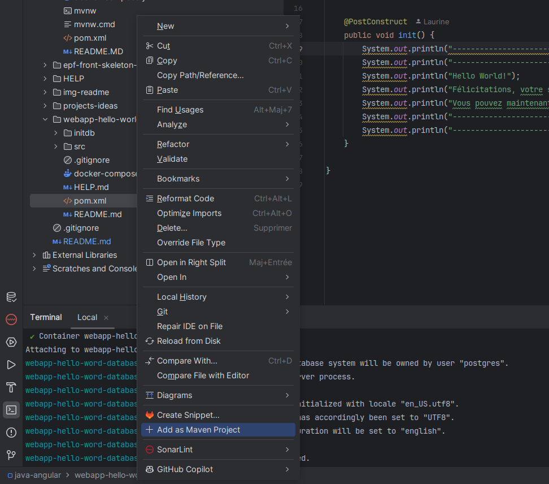Click the scissors icon next to Cut

(x=150, y=46)
